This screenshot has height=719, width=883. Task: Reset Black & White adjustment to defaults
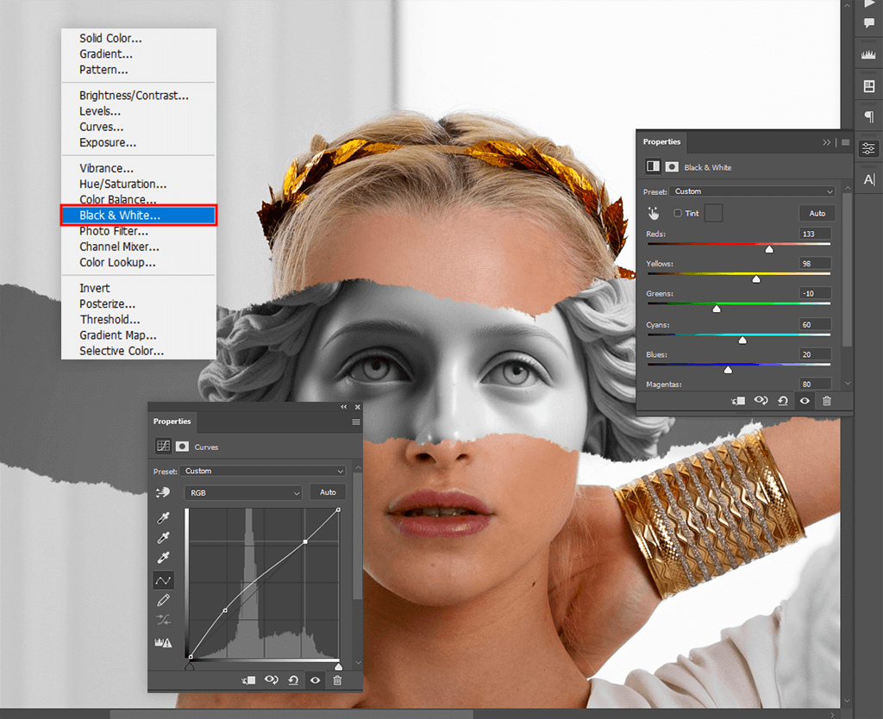tap(783, 401)
